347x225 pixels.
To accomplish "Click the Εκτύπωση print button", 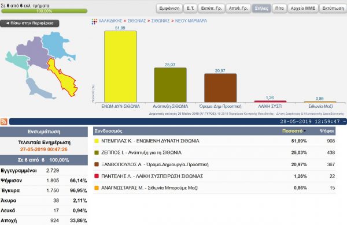I will tap(333, 9).
